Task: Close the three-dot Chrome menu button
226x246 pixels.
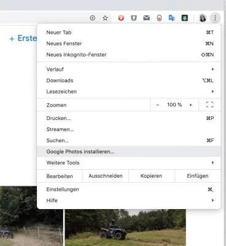Action: pyautogui.click(x=215, y=18)
